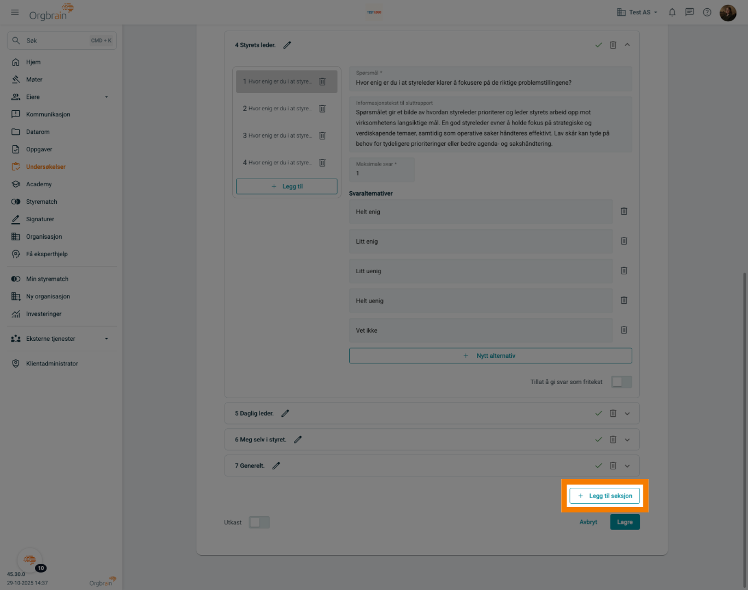This screenshot has width=748, height=590.
Task: Click the 'Maksimale svar' input field
Action: tap(382, 169)
